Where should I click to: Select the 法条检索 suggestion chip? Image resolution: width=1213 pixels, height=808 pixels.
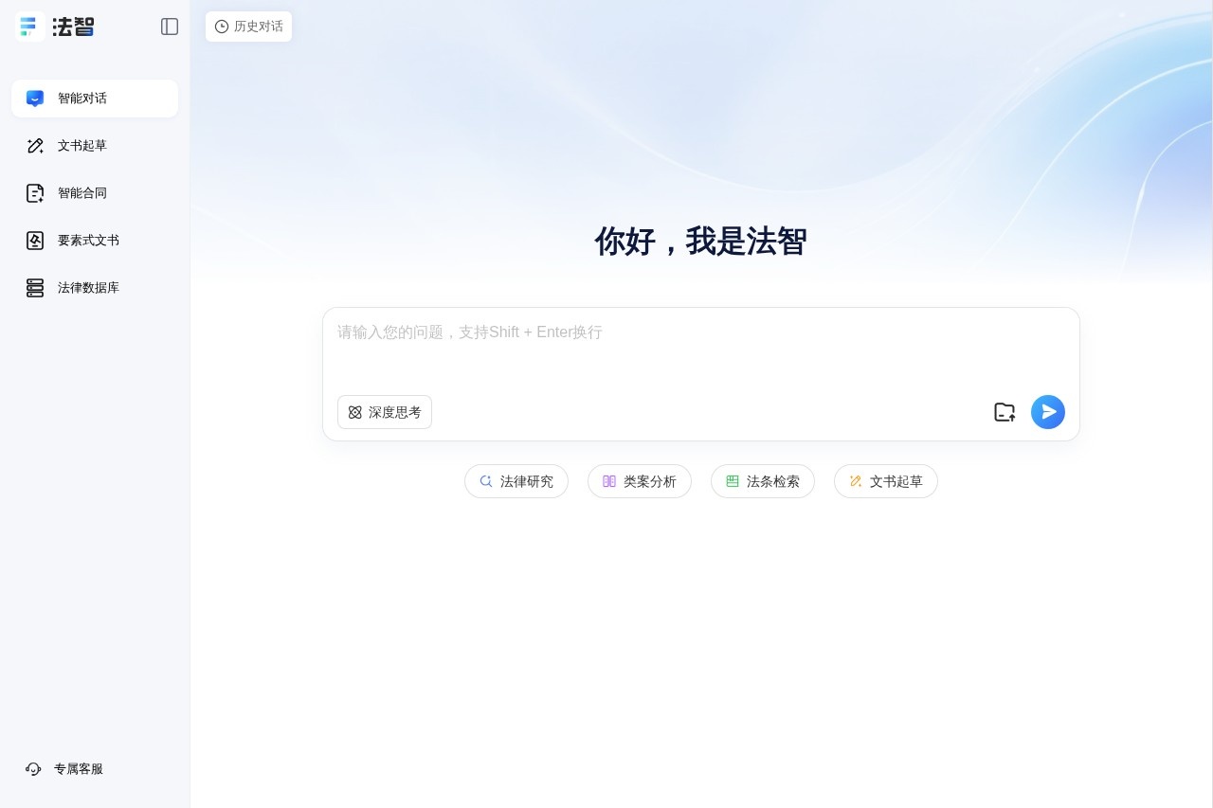coord(763,481)
